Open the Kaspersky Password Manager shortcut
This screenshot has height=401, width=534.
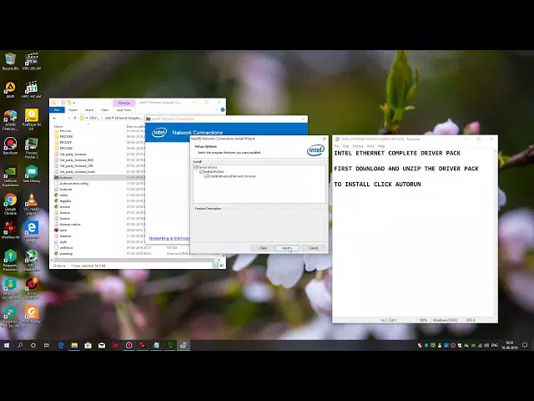coord(10,260)
